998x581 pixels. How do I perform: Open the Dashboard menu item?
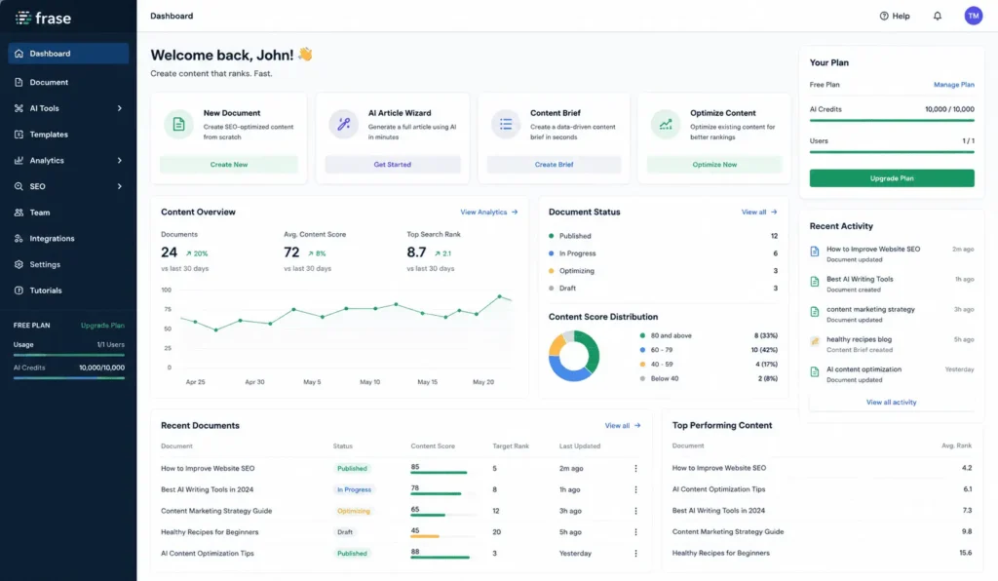click(68, 54)
